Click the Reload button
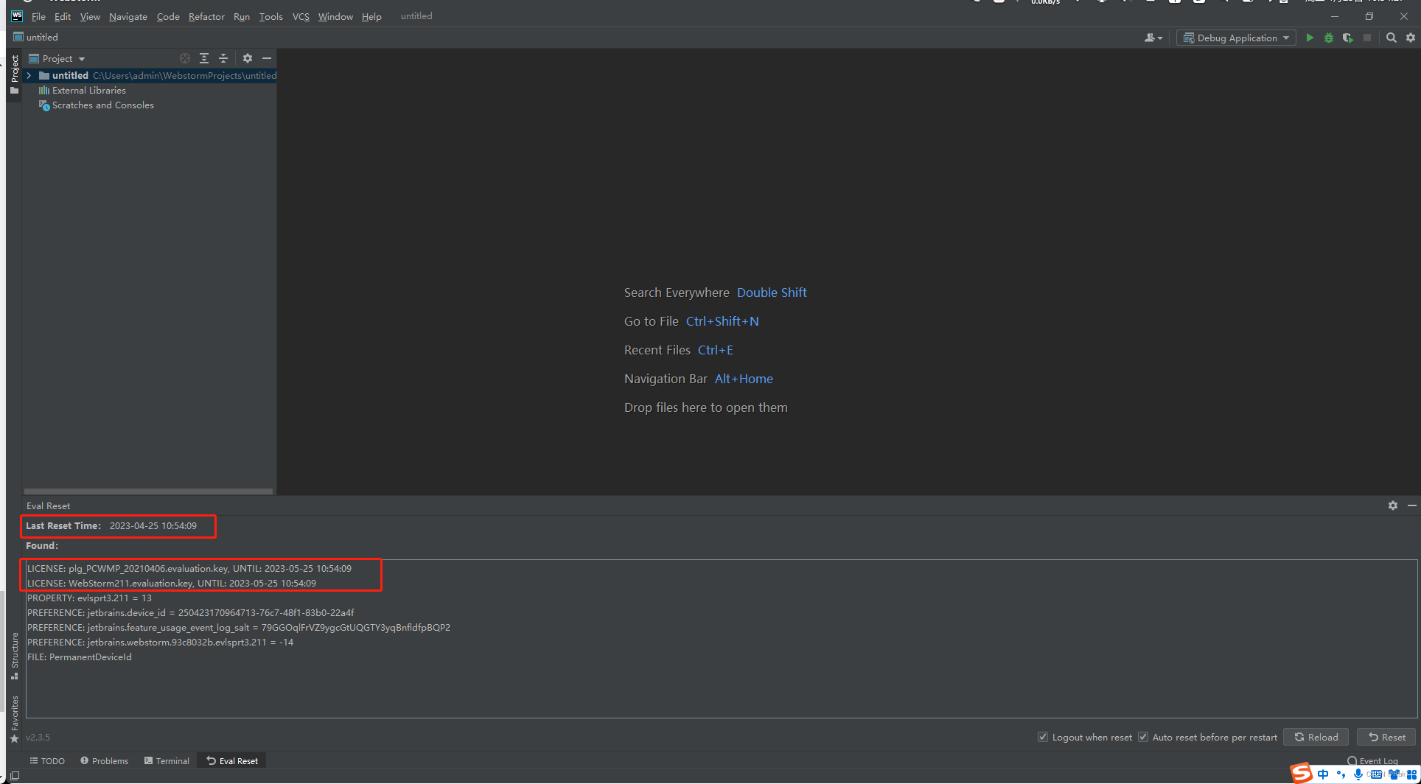 coord(1316,737)
